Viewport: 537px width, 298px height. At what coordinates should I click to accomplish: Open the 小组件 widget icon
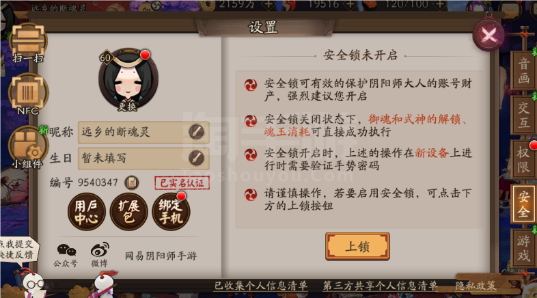[27, 147]
